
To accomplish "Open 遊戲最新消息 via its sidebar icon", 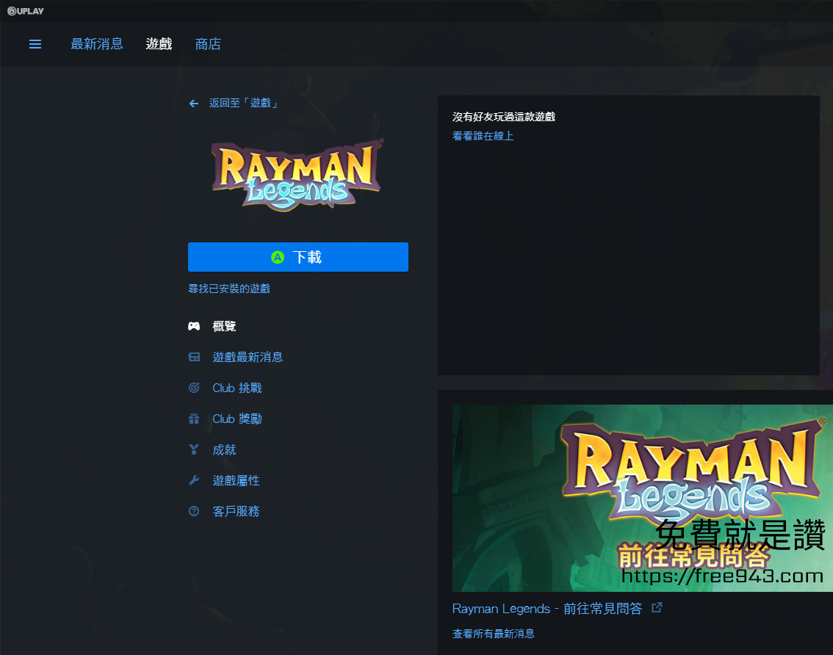I will pos(193,357).
